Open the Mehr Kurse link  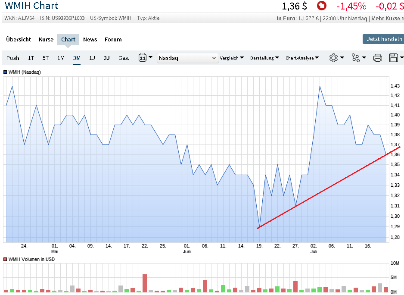(x=387, y=18)
